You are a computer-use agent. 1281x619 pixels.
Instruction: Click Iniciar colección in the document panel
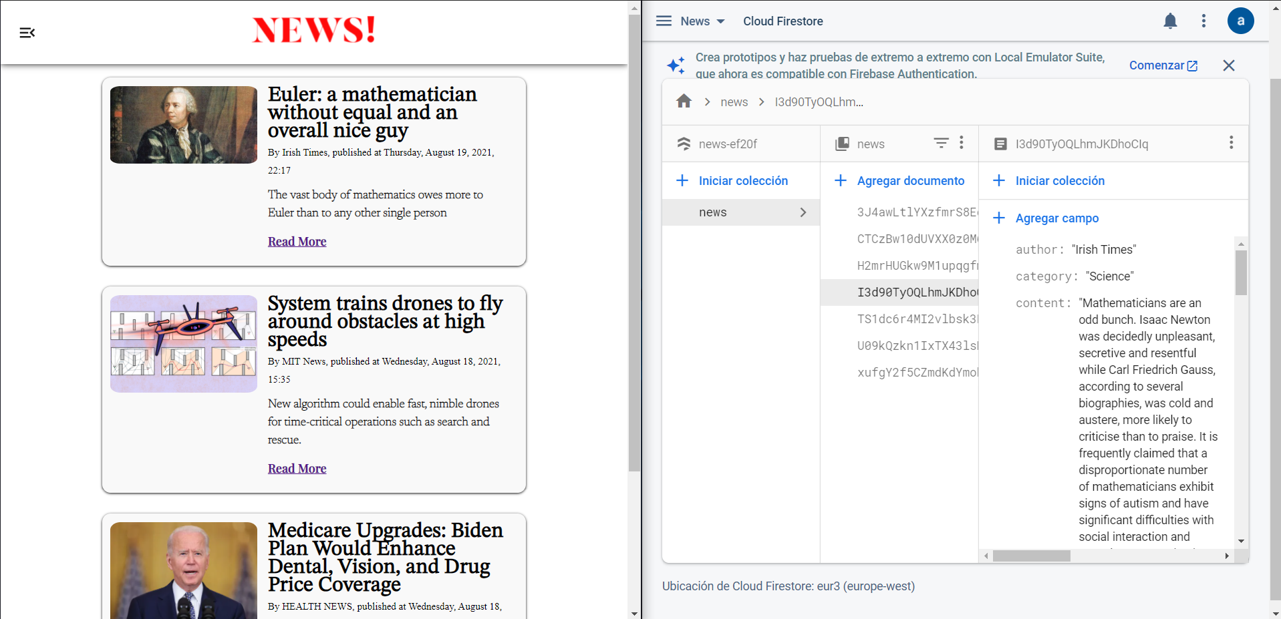(x=1048, y=181)
